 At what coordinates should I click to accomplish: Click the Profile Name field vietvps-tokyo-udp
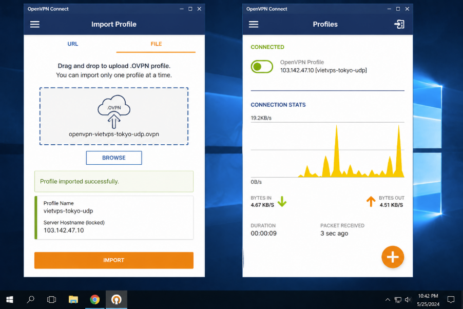(x=68, y=211)
